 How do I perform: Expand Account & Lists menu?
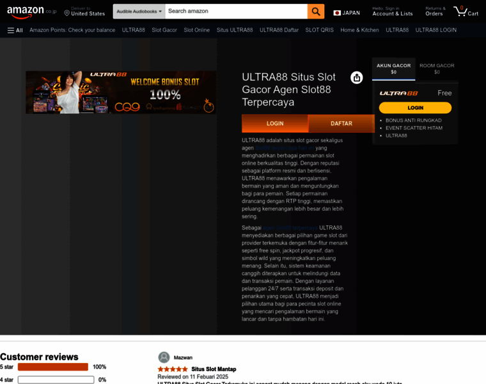pyautogui.click(x=393, y=12)
